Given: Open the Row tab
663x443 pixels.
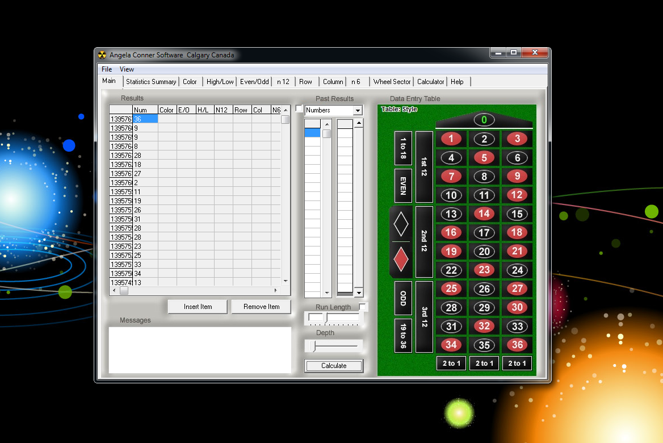Looking at the screenshot, I should [305, 82].
